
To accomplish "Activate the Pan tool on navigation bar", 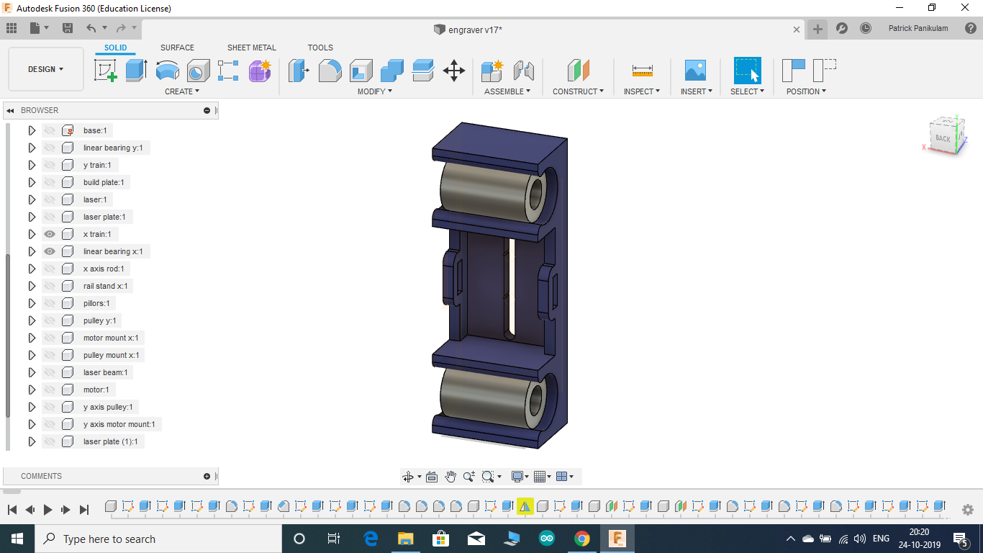I will (450, 476).
